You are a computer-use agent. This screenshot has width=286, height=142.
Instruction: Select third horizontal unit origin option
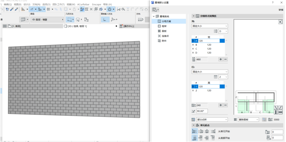coord(207,131)
